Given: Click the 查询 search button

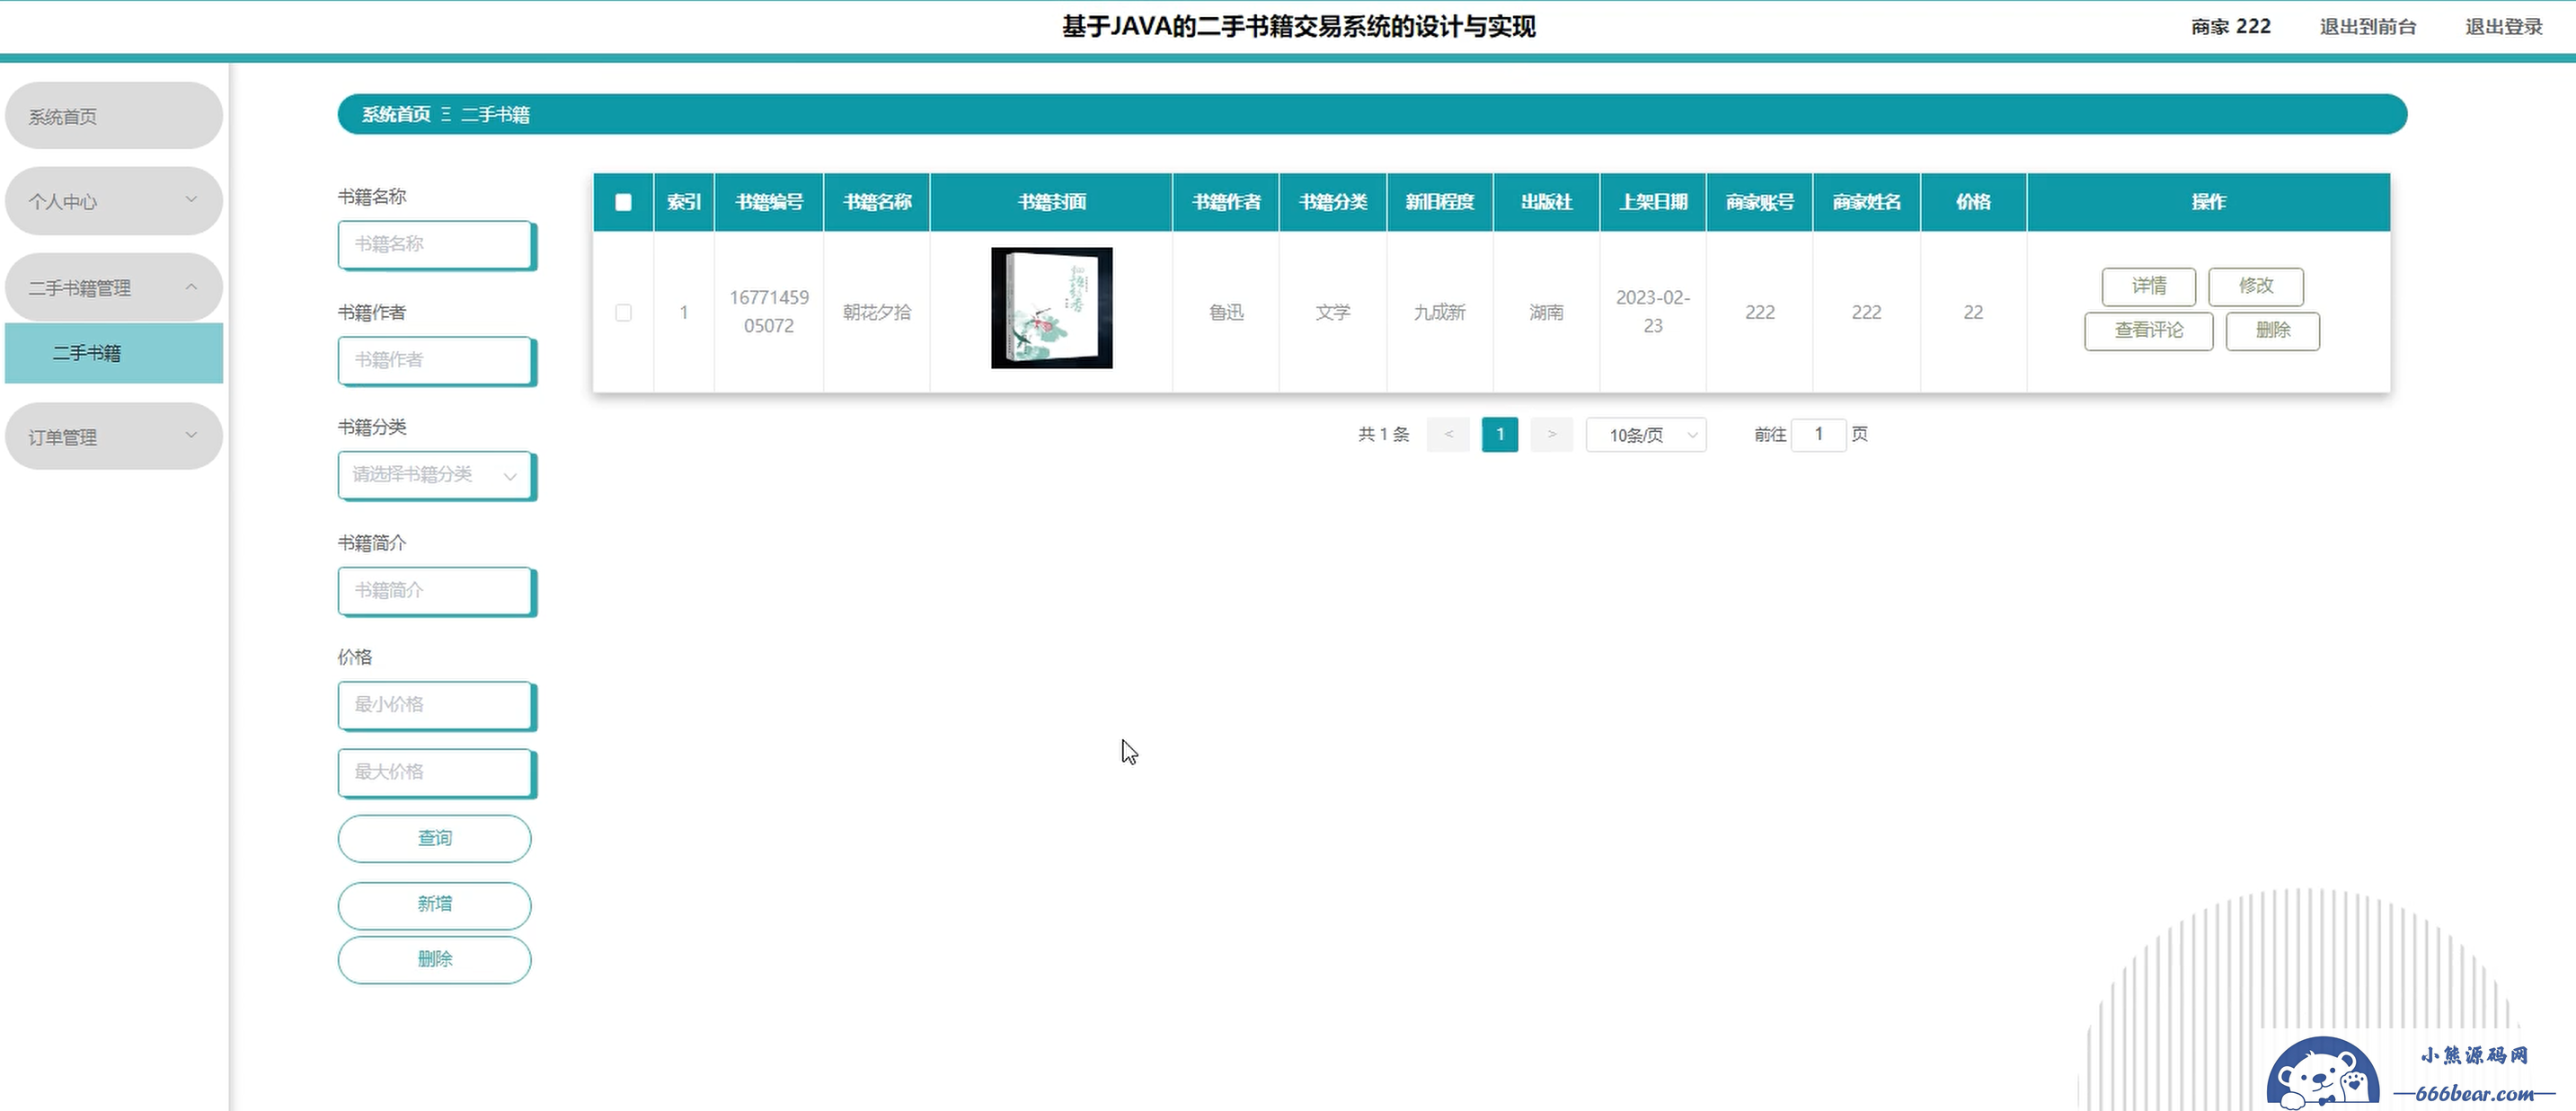Looking at the screenshot, I should [435, 838].
